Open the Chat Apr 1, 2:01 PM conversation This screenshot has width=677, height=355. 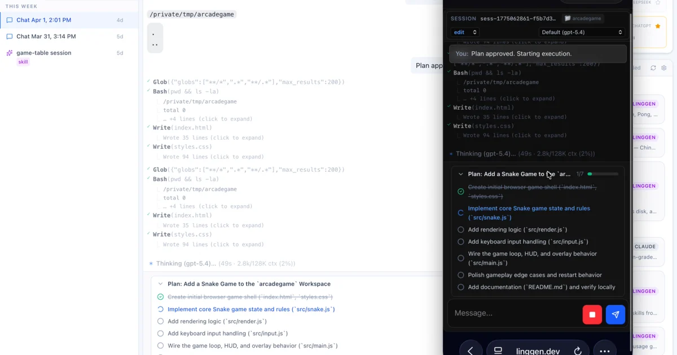pyautogui.click(x=69, y=20)
